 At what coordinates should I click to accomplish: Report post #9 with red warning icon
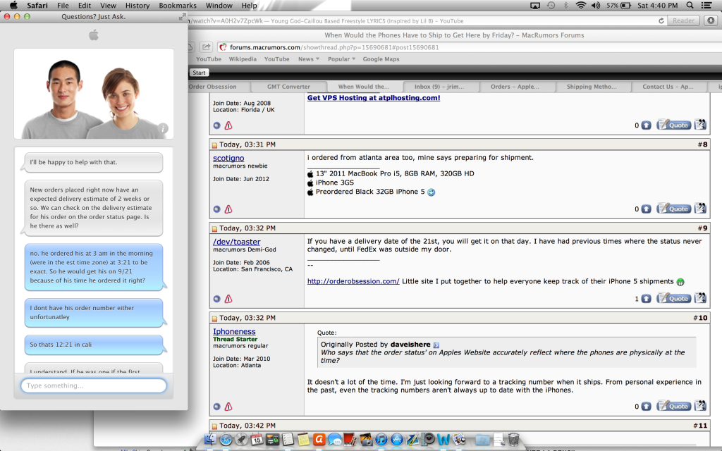pos(228,299)
